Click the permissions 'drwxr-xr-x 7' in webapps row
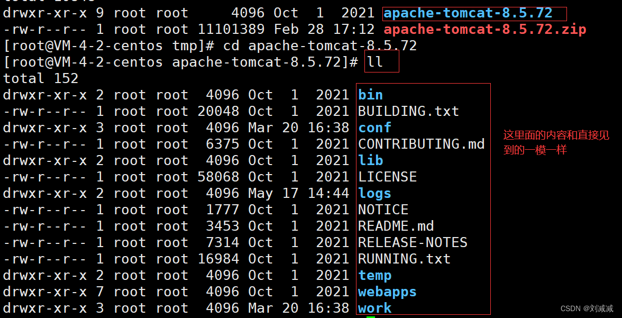622x318 pixels. point(53,292)
